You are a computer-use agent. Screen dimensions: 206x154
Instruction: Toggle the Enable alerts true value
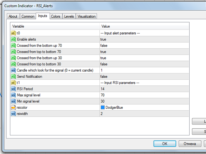[144, 39]
